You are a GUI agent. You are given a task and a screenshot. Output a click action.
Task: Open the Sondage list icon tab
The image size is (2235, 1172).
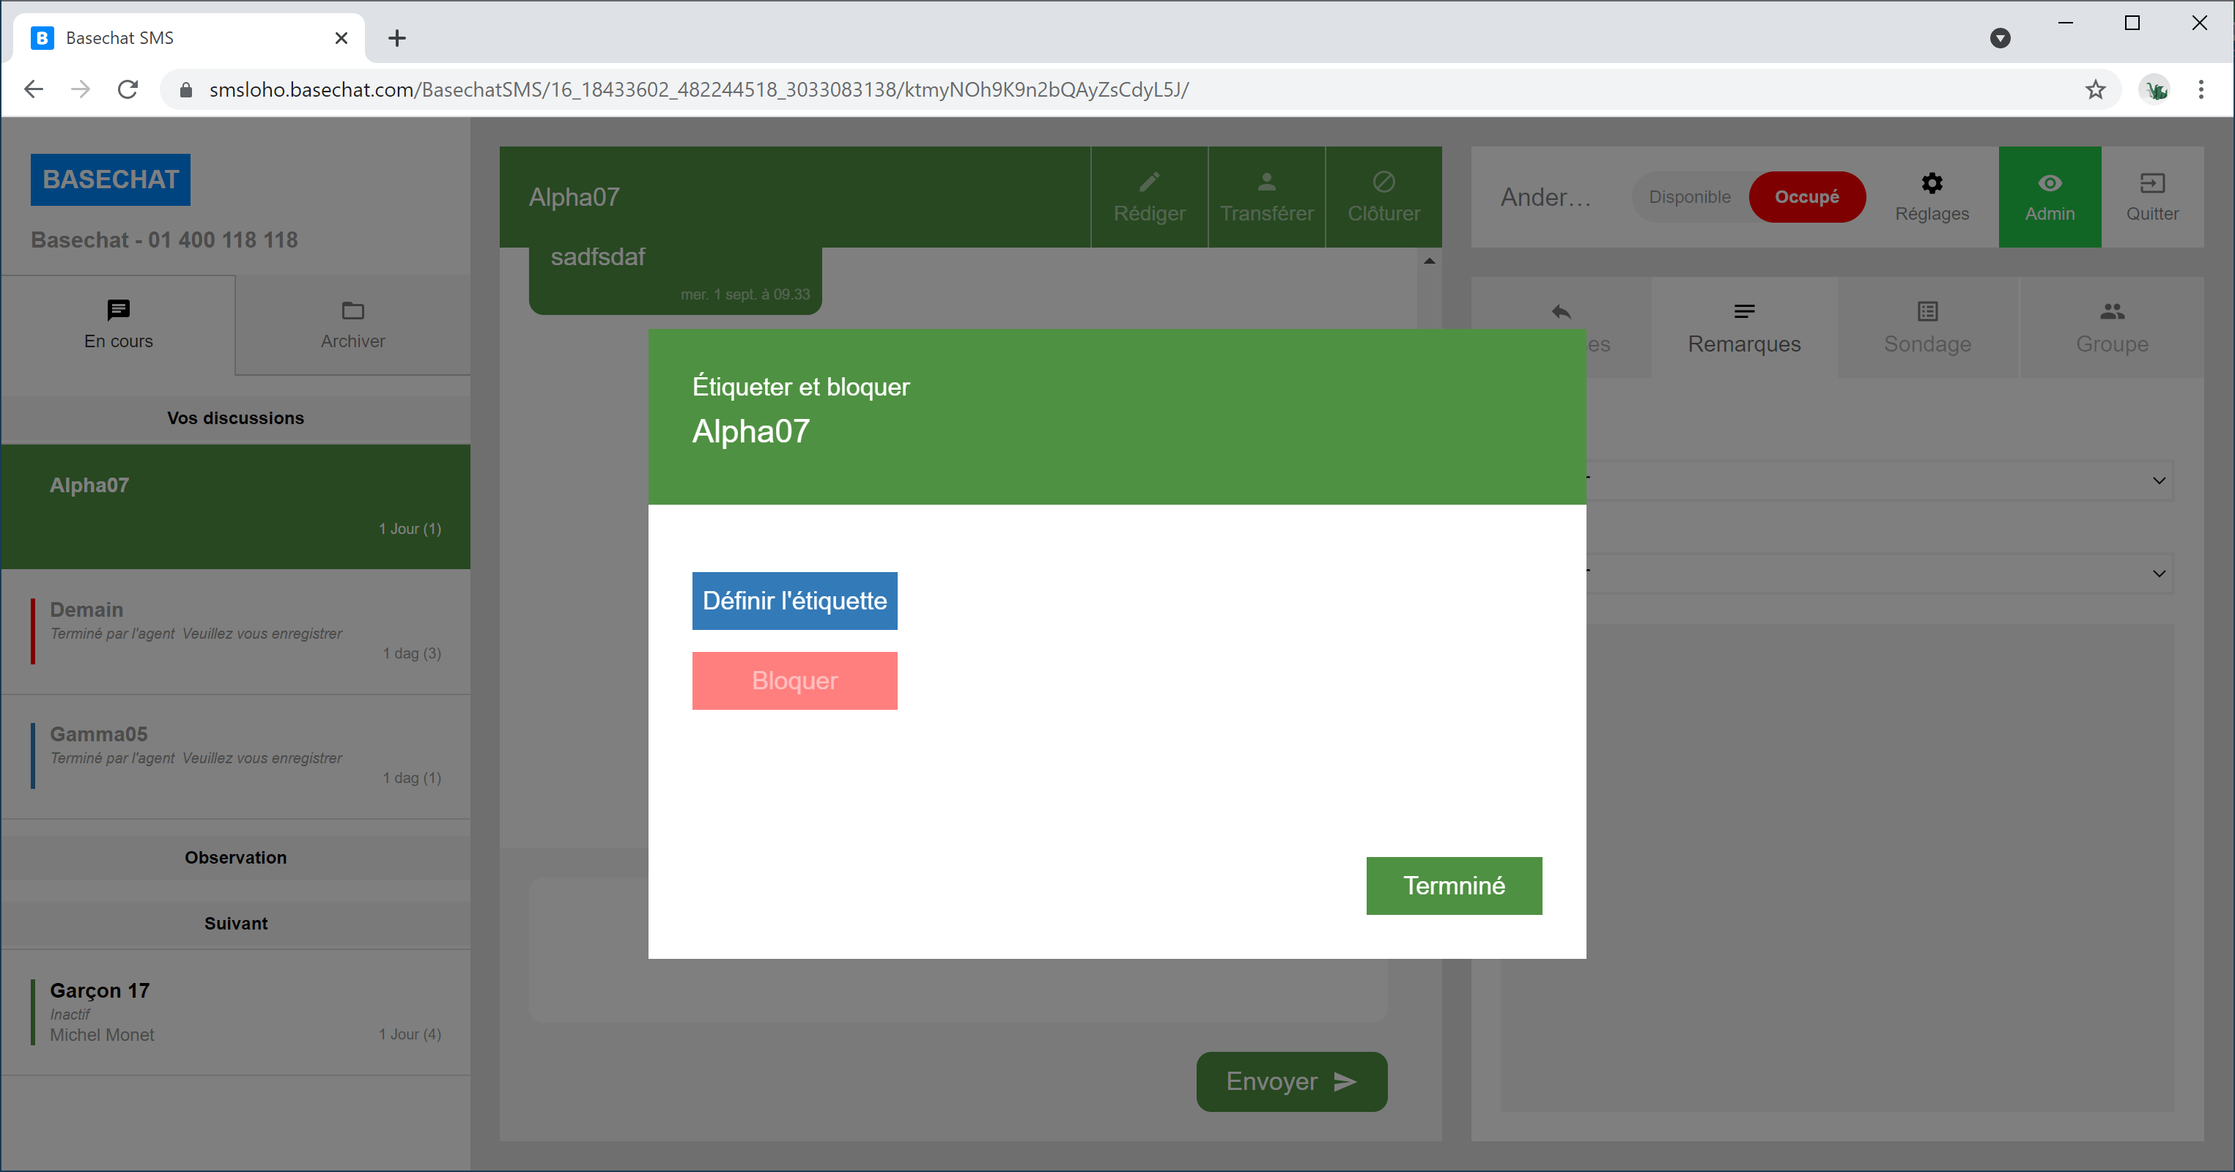[1927, 312]
